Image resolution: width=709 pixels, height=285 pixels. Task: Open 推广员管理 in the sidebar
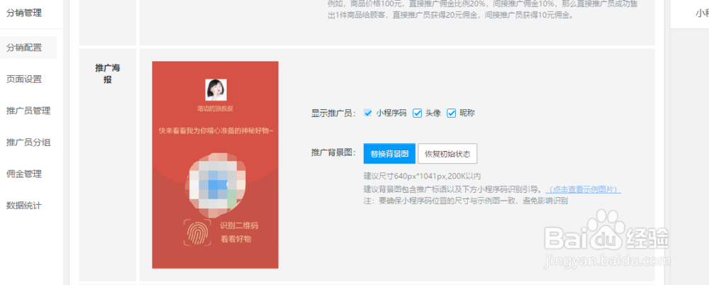pyautogui.click(x=28, y=111)
